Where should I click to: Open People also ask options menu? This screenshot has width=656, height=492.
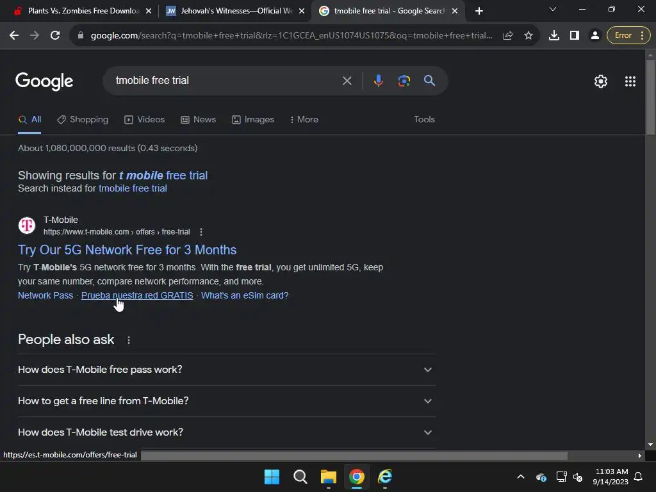pos(129,340)
